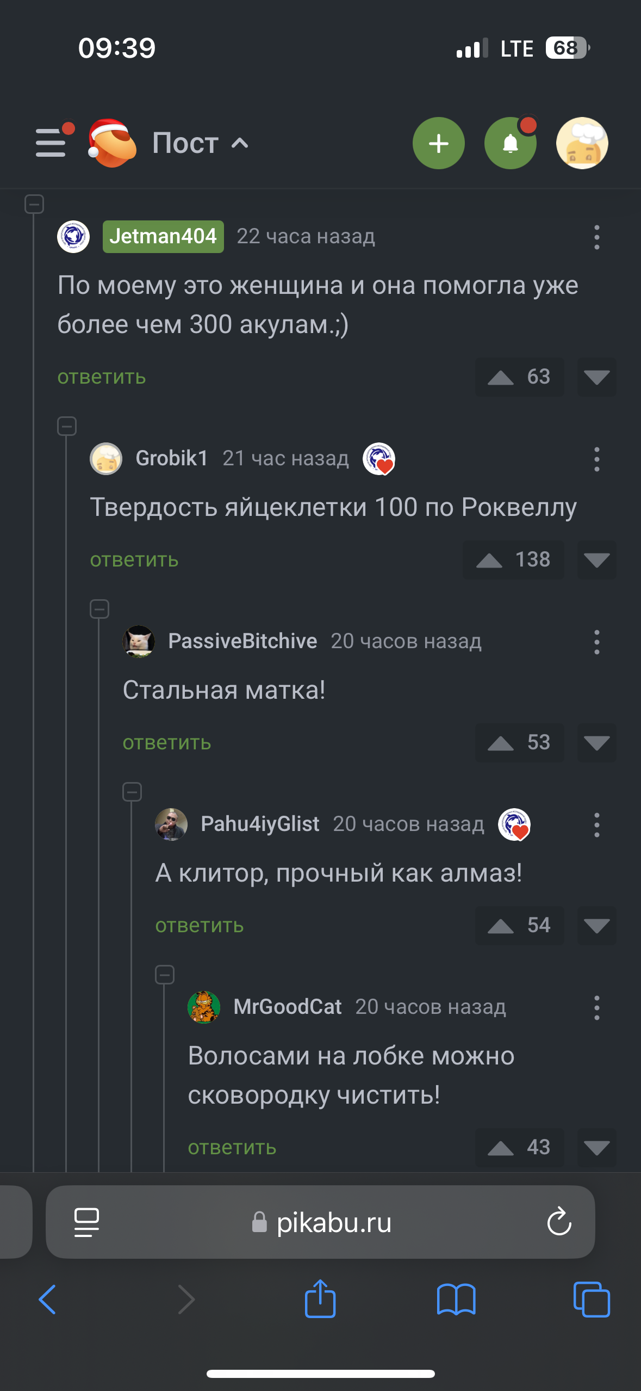This screenshot has width=641, height=1391.
Task: Upvote Grobik1's comment
Action: (489, 560)
